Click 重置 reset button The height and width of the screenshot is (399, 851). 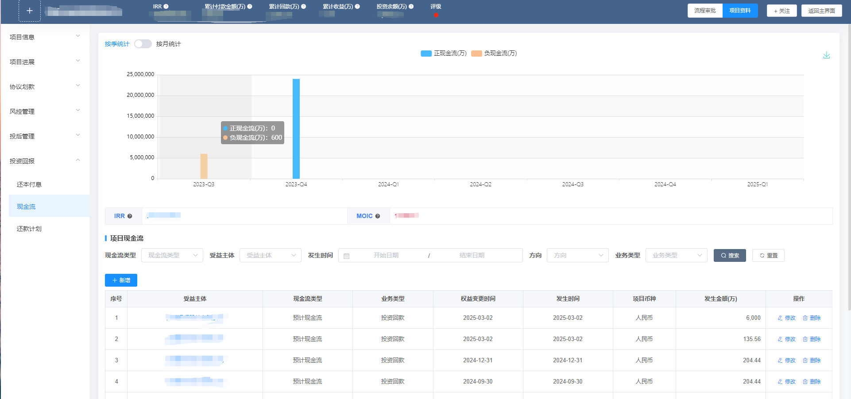(768, 255)
